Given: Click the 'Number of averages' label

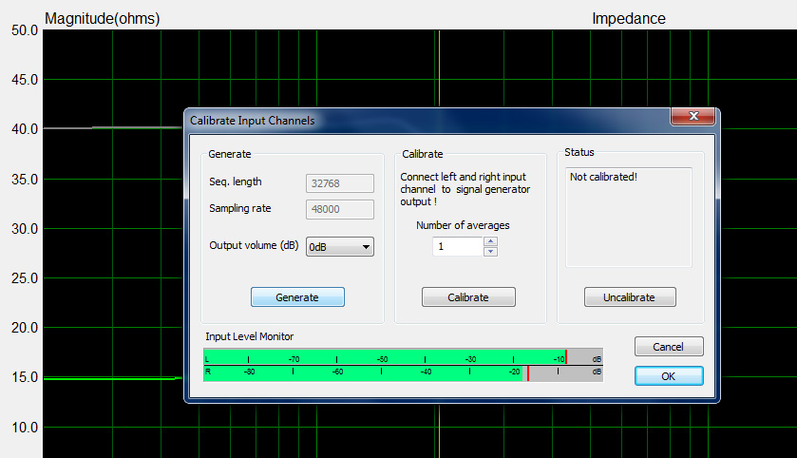Looking at the screenshot, I should click(463, 225).
